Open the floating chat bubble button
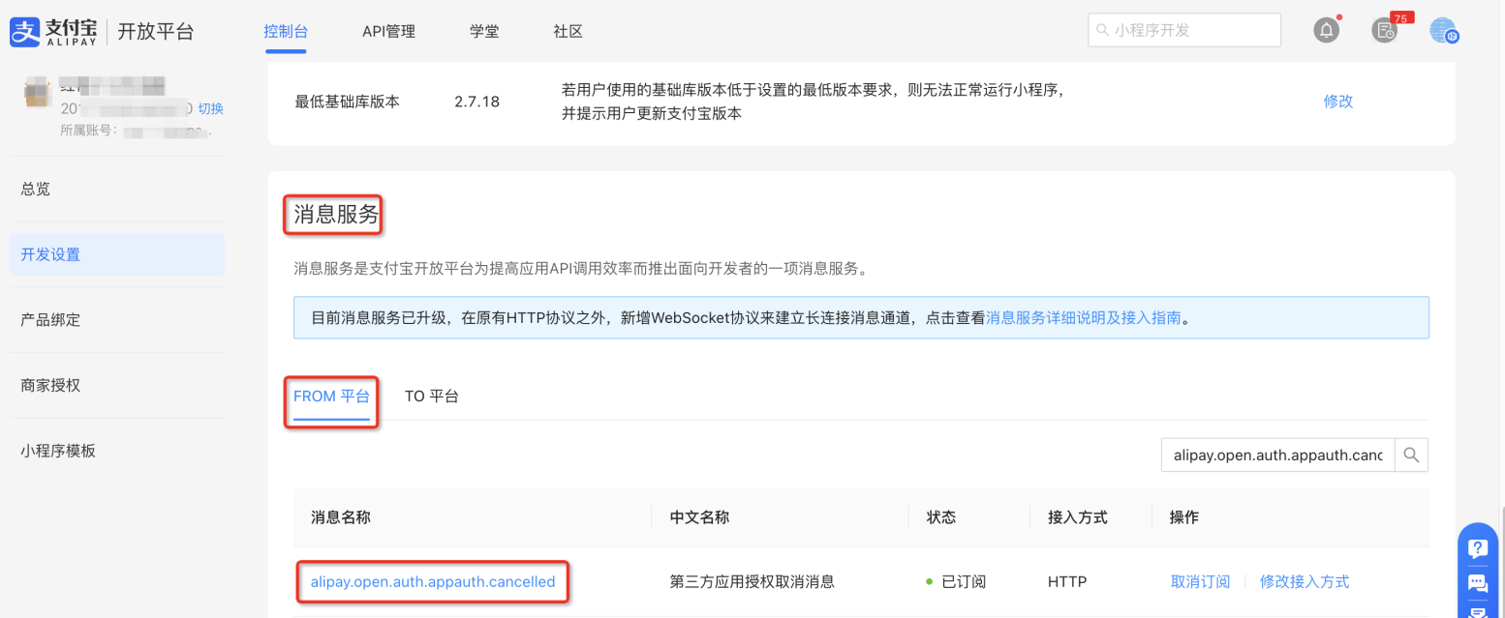Image resolution: width=1505 pixels, height=618 pixels. point(1477,582)
